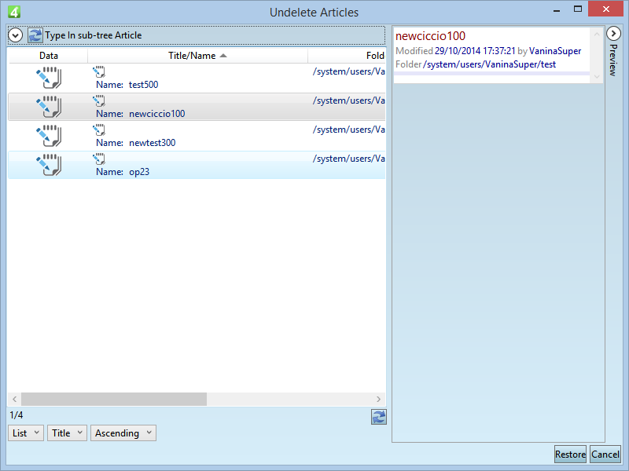
Task: Open the Title sort field dropdown
Action: tap(67, 433)
